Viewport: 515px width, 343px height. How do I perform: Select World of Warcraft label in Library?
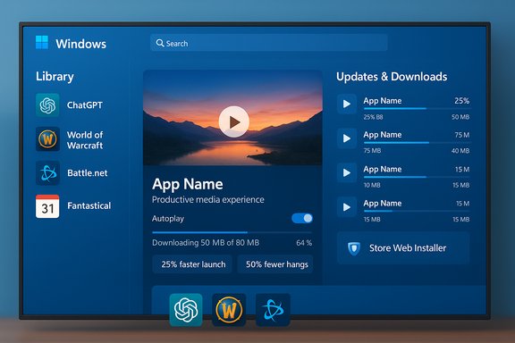[85, 140]
